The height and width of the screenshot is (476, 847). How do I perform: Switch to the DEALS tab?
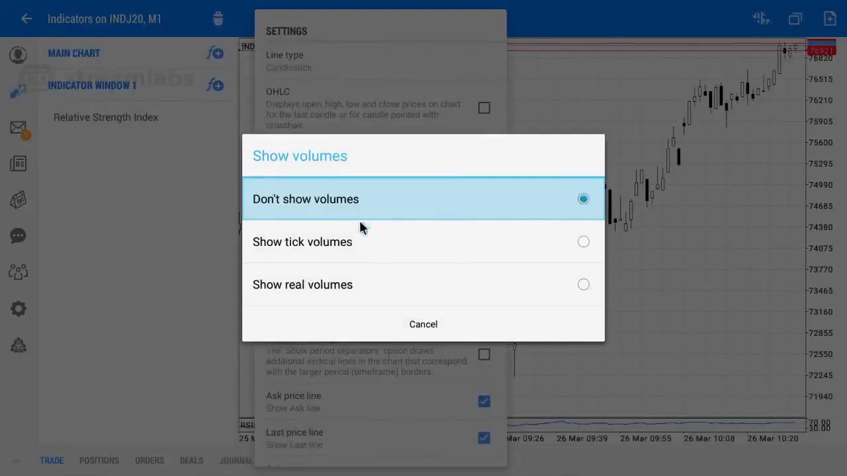pyautogui.click(x=192, y=461)
